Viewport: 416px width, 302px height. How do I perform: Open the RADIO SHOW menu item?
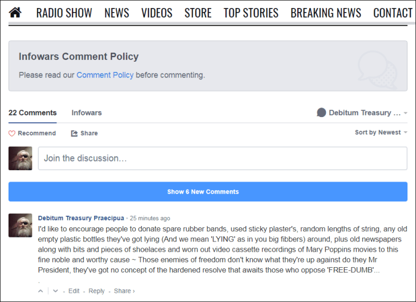tap(64, 13)
